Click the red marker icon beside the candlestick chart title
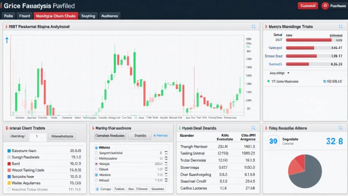Image resolution: width=348 pixels, height=196 pixels. coord(6,27)
